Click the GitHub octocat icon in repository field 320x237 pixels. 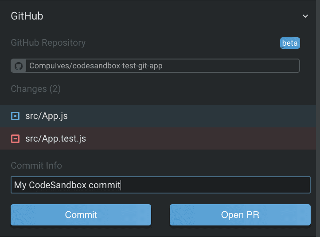tap(19, 66)
